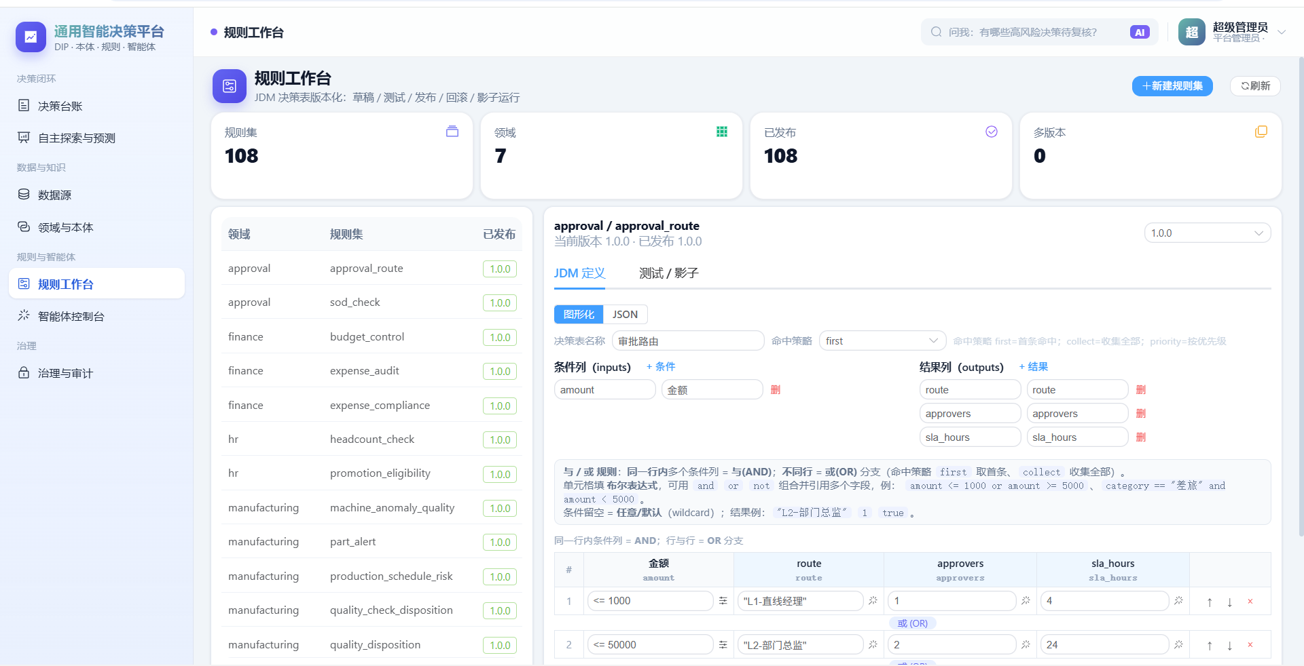
Task: Click the purple AI badge in search bar
Action: pyautogui.click(x=1140, y=32)
